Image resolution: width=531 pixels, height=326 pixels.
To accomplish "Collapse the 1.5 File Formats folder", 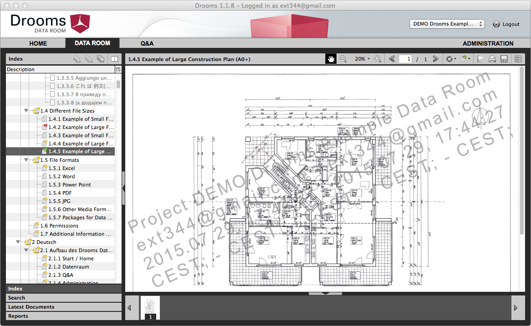I will tap(26, 160).
